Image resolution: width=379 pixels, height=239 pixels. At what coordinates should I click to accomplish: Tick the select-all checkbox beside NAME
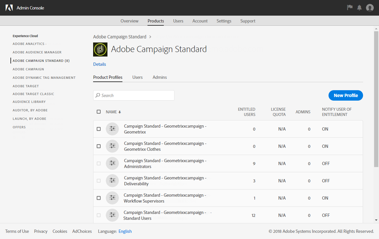pyautogui.click(x=99, y=112)
